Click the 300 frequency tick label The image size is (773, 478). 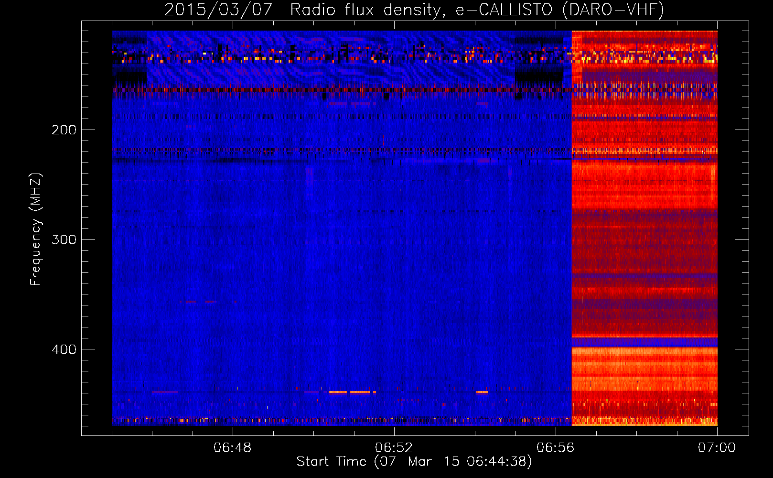pyautogui.click(x=64, y=239)
